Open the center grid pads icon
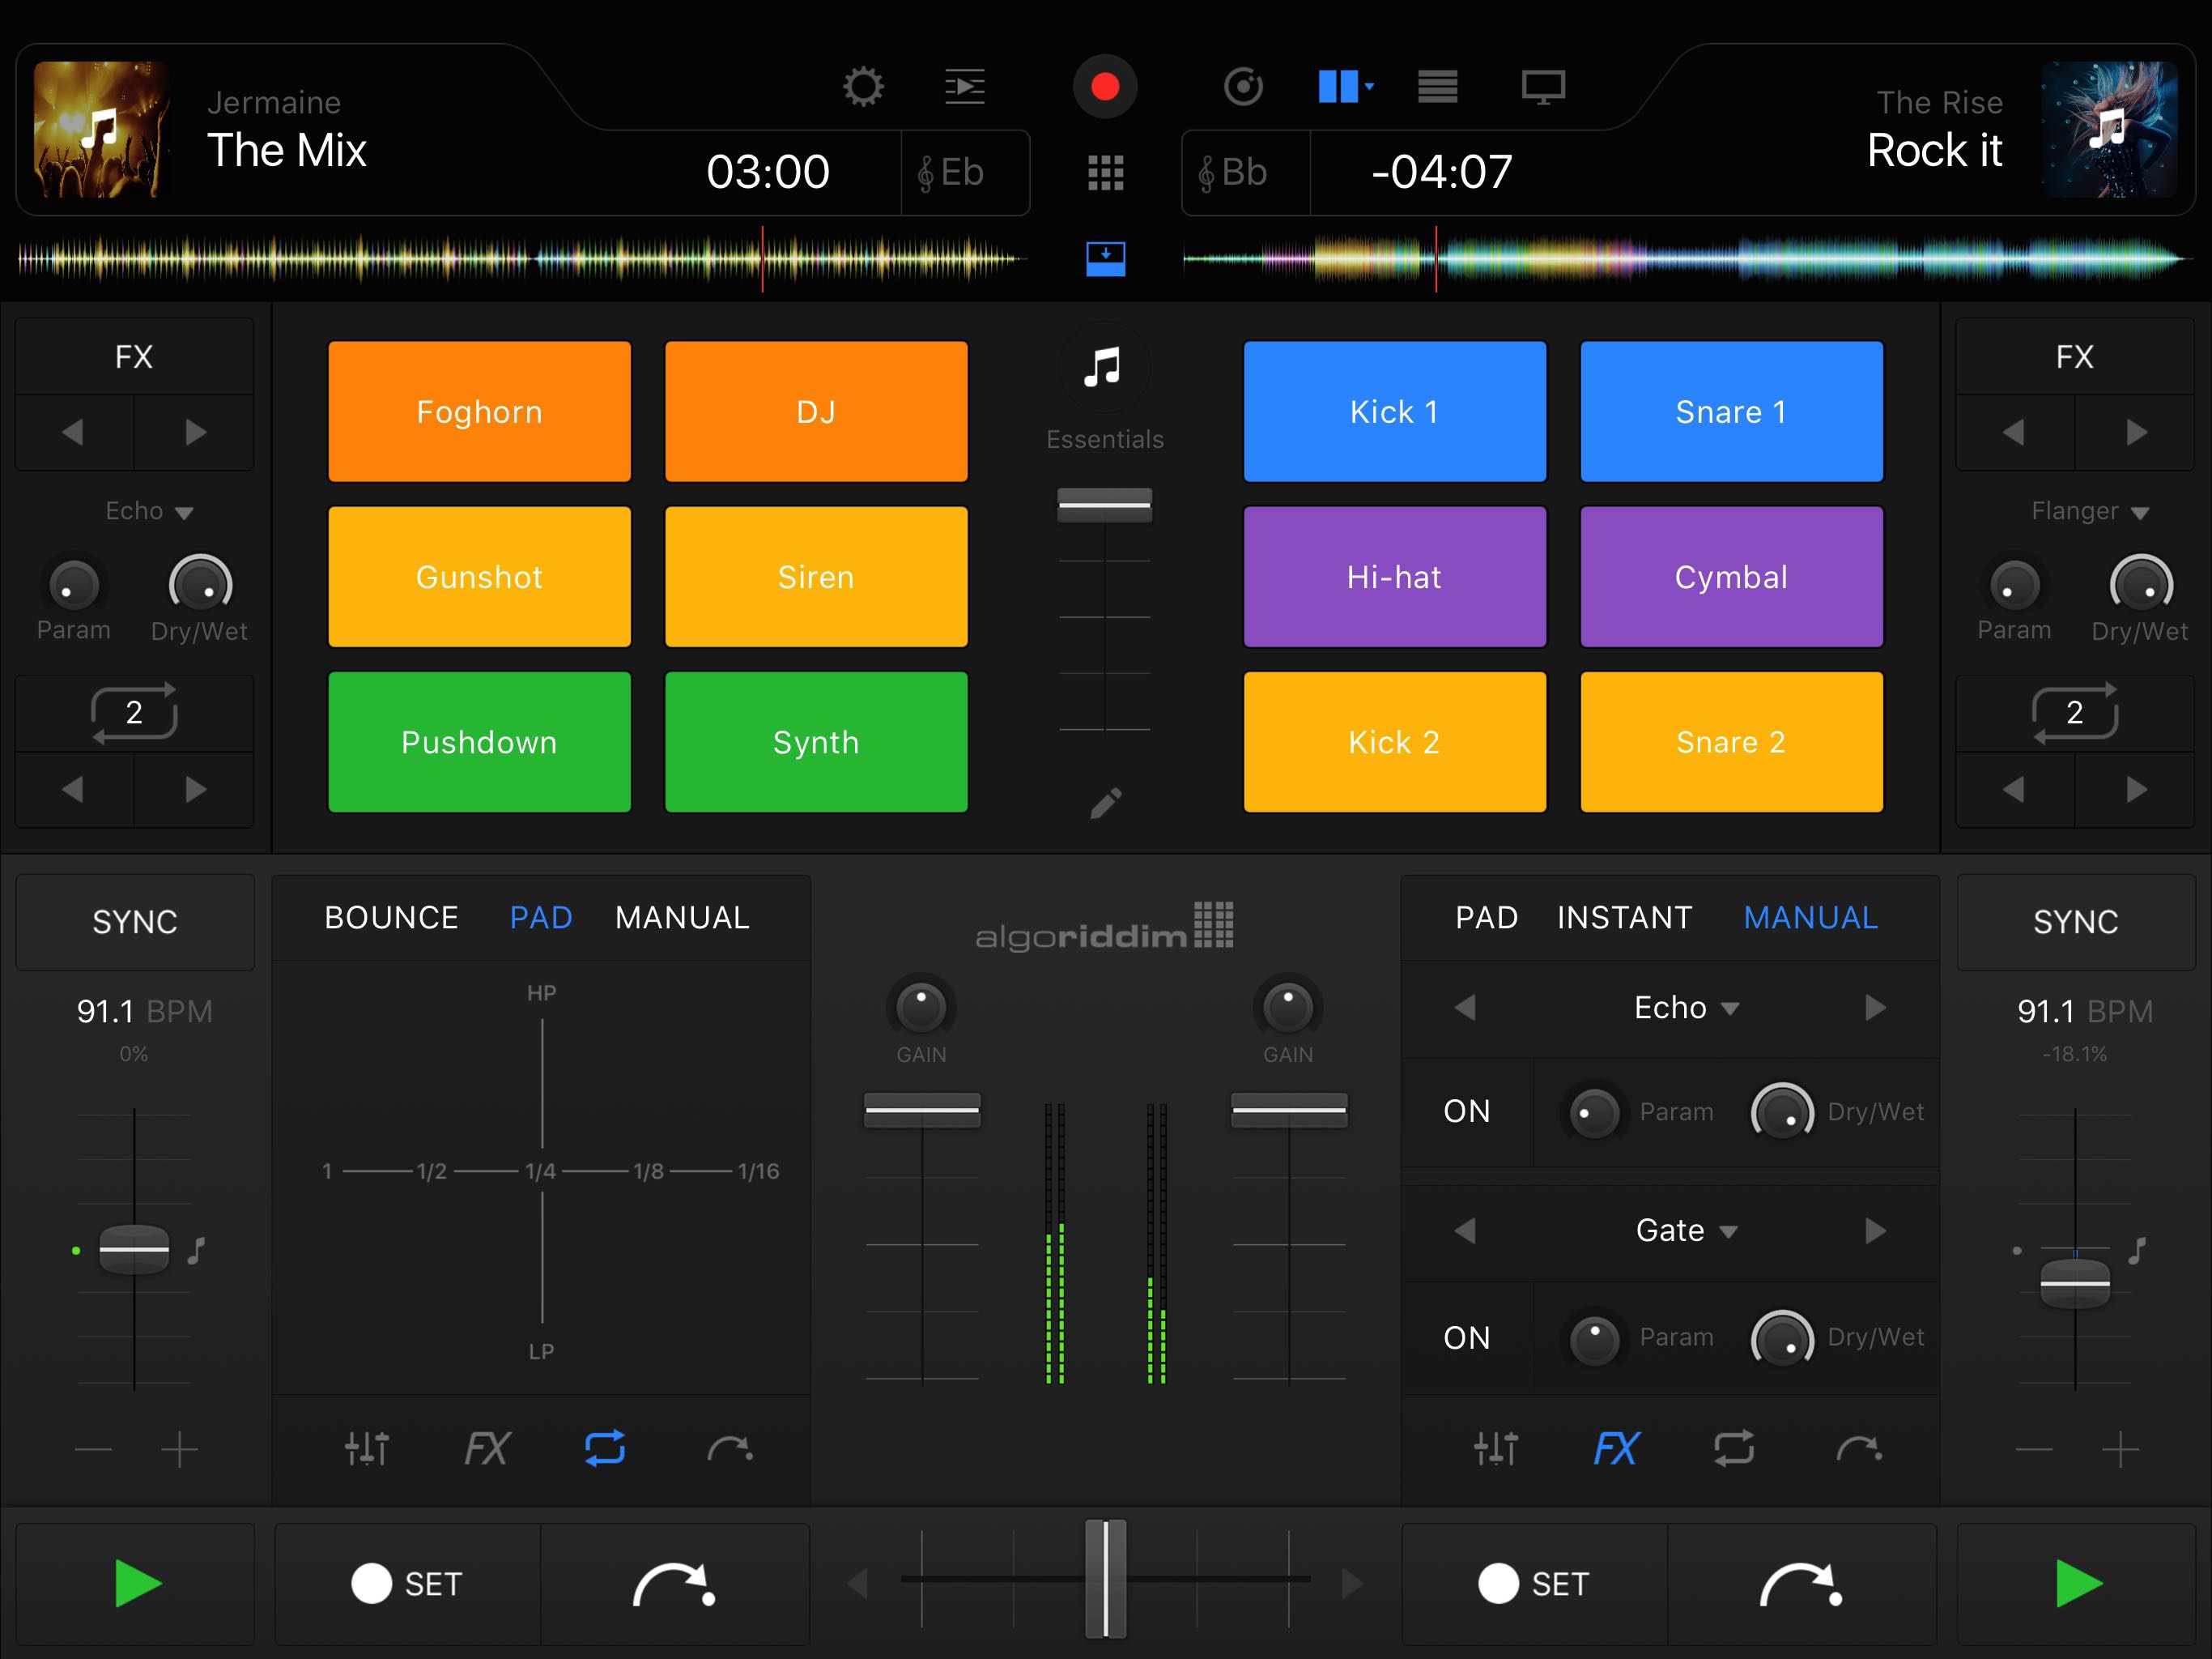Screen dimensions: 2212x1659 (1105, 173)
